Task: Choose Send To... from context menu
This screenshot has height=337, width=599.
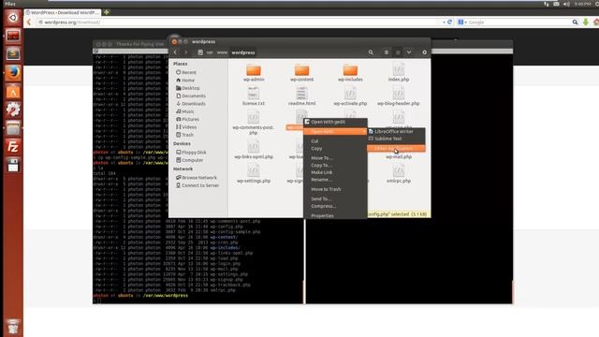Action: (335, 198)
